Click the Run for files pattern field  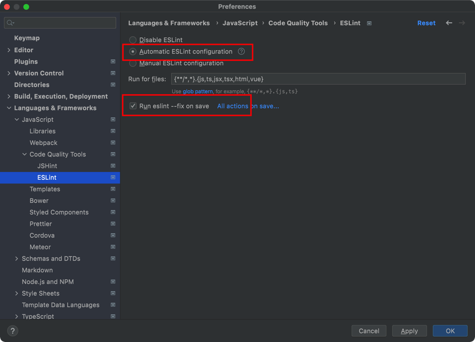click(x=318, y=79)
